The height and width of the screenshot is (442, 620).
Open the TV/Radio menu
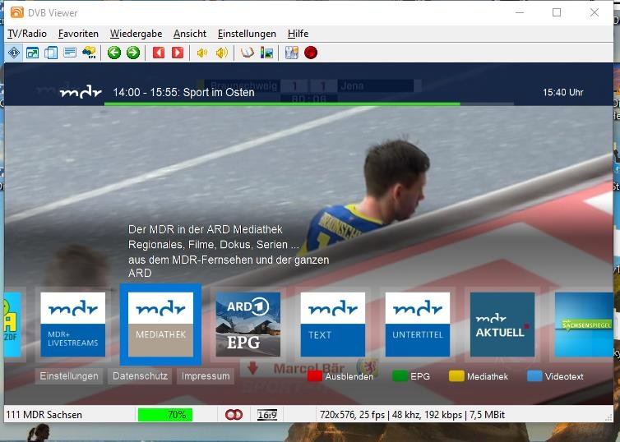click(x=27, y=34)
